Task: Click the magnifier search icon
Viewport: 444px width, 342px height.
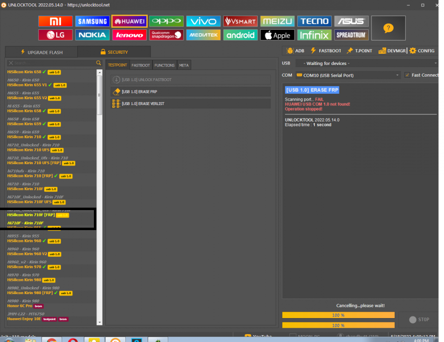Action: [x=99, y=63]
